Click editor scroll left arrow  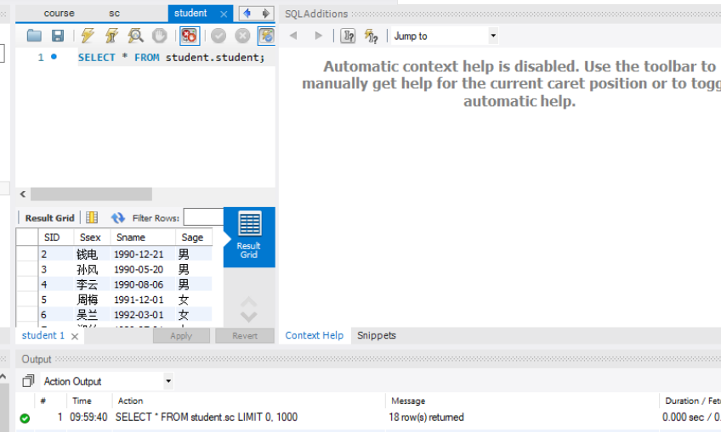pos(22,194)
